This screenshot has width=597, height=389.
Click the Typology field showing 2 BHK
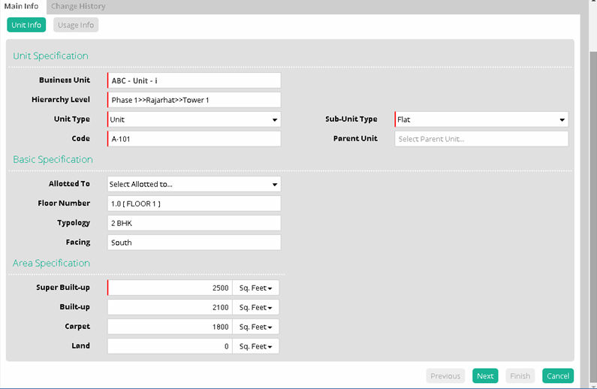[x=194, y=223]
